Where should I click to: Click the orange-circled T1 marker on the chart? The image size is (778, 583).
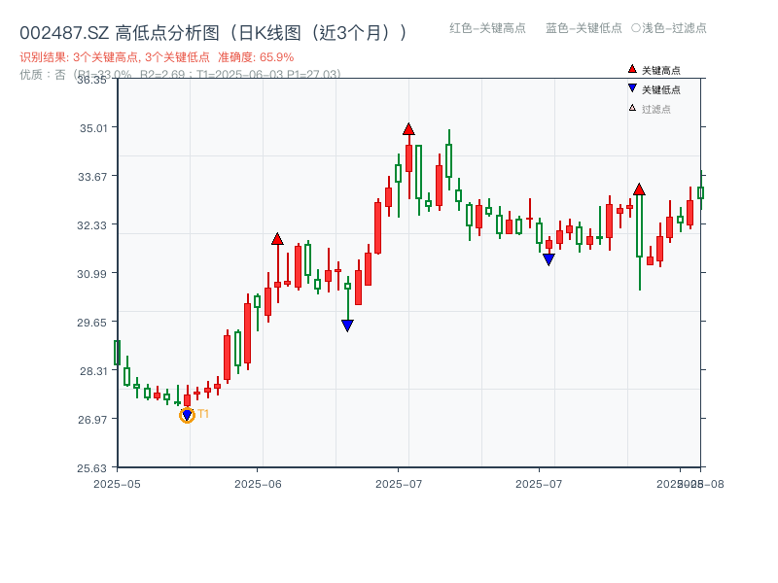(x=187, y=415)
